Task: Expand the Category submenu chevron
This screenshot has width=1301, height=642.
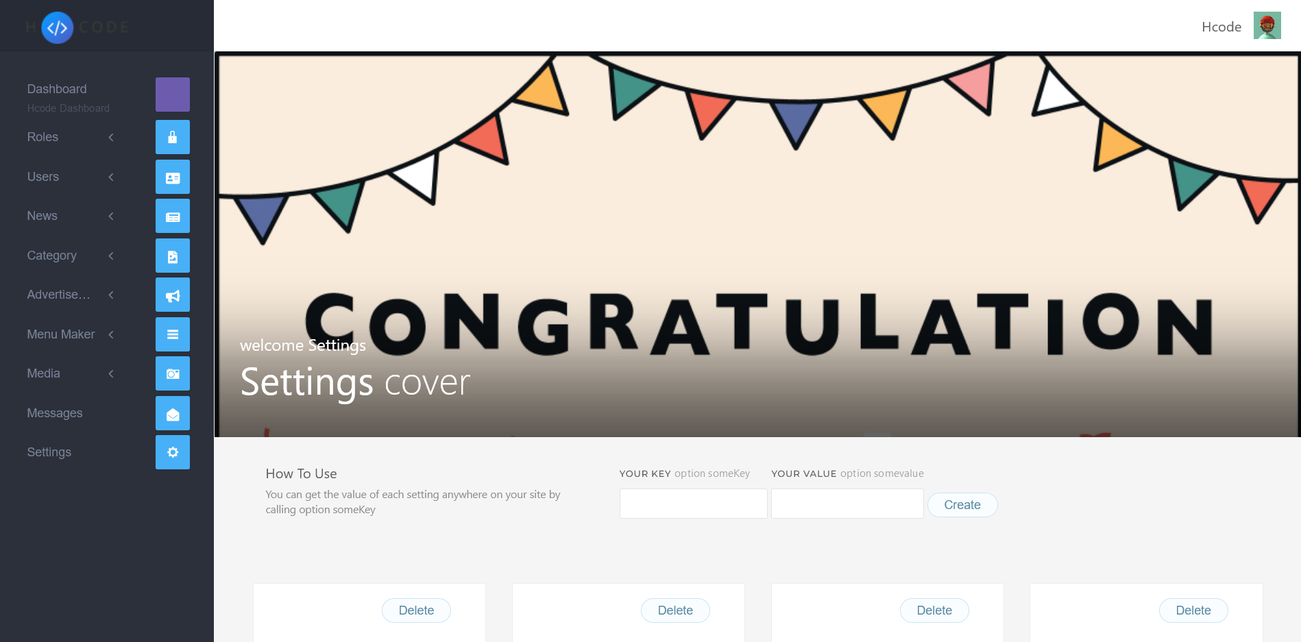Action: point(111,256)
